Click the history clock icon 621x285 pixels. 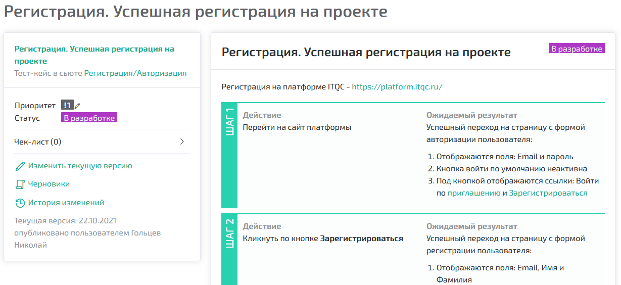click(20, 203)
